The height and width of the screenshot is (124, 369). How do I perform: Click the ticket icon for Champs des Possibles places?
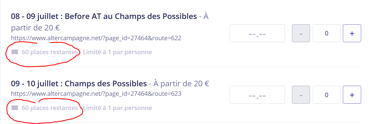(15, 108)
